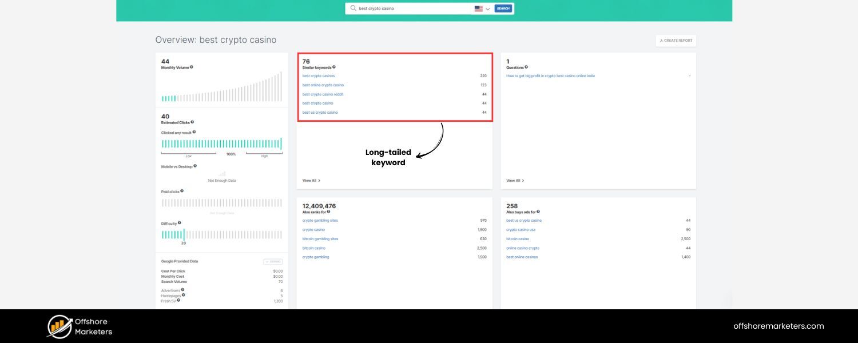858x343 pixels.
Task: Click the question mark next to Similar keywords
Action: point(335,67)
